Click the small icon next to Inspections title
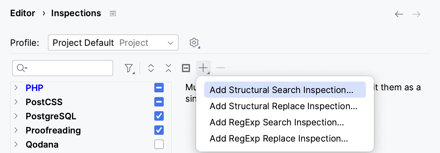 tap(113, 14)
